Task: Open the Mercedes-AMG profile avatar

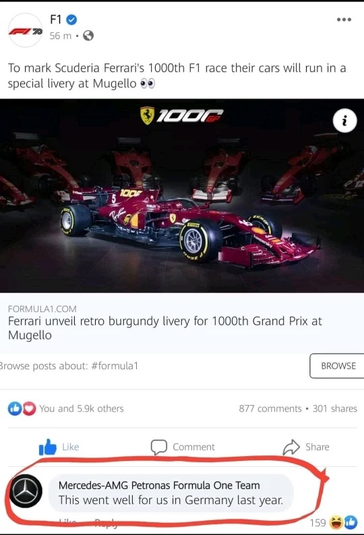Action: (26, 491)
